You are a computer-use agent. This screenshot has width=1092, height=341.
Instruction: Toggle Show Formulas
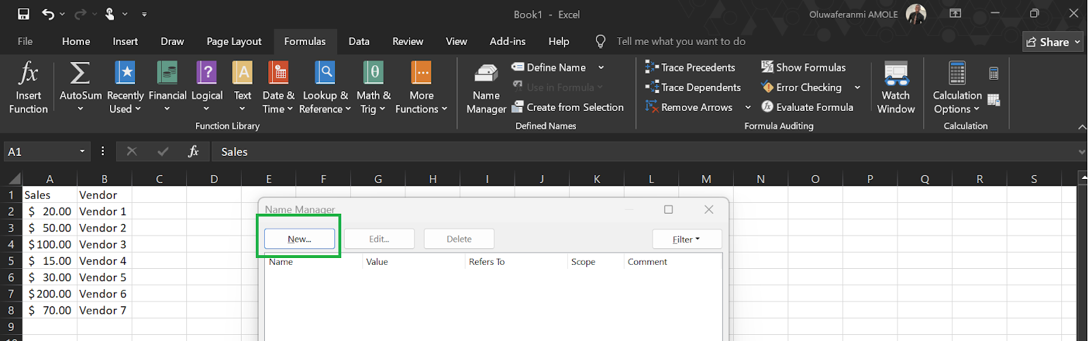point(803,67)
